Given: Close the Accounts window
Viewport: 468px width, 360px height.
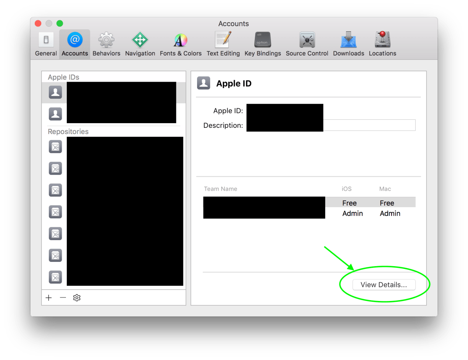Looking at the screenshot, I should (38, 23).
